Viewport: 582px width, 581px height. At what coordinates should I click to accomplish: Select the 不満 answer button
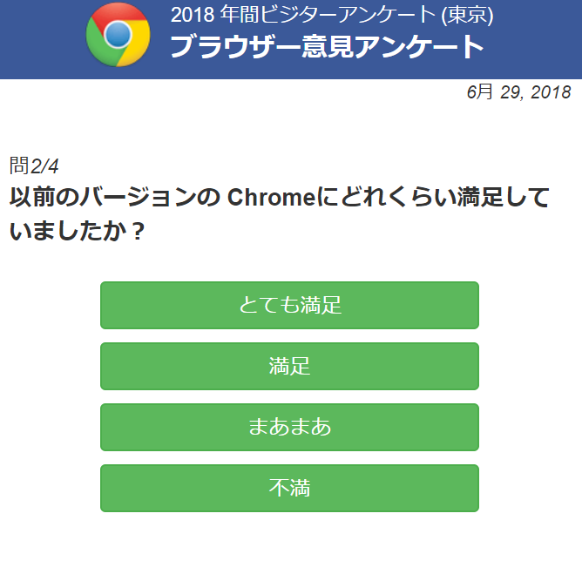(289, 488)
